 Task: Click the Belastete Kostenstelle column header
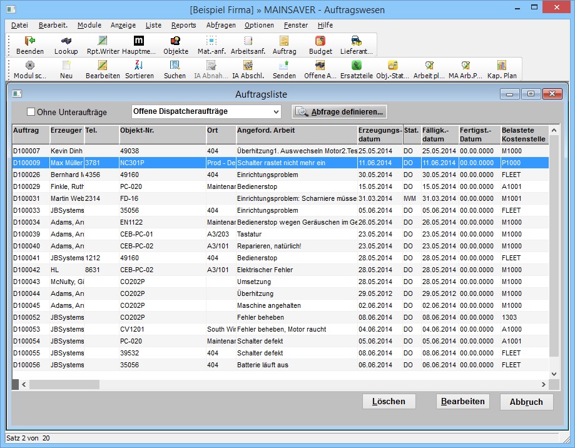525,135
